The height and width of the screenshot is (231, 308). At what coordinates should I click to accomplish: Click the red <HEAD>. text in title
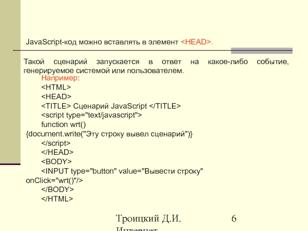[197, 42]
